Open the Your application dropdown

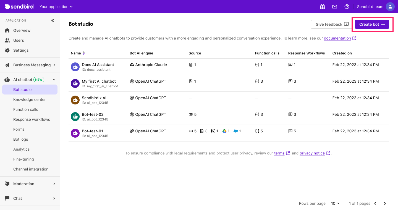pos(56,7)
